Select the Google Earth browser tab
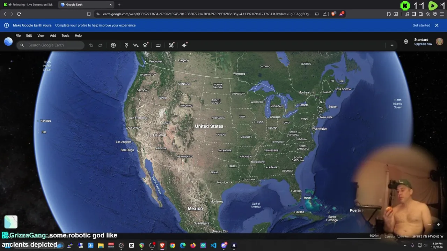 (87, 5)
